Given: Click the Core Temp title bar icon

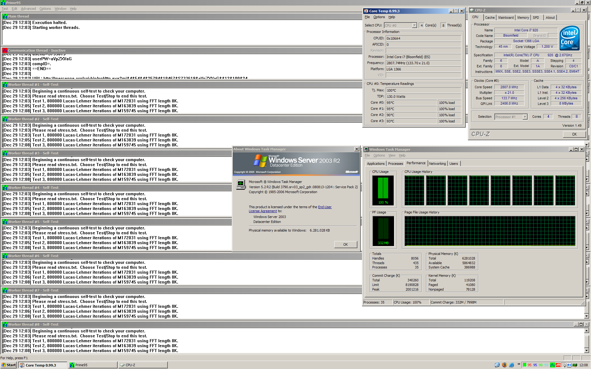Looking at the screenshot, I should tap(366, 11).
